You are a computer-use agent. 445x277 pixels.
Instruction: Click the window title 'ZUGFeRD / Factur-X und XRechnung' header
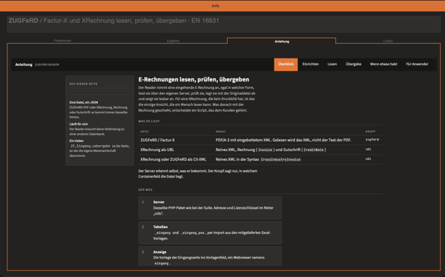tap(113, 21)
